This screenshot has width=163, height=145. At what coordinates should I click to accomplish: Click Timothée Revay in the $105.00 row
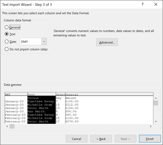click(41, 101)
